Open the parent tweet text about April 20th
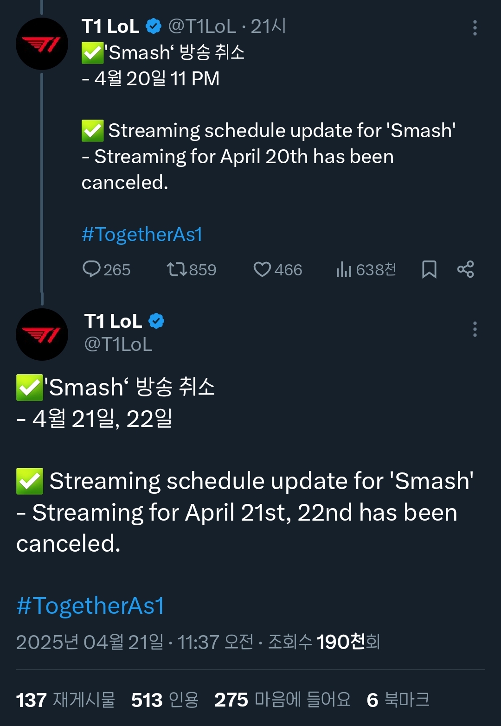 (238, 157)
